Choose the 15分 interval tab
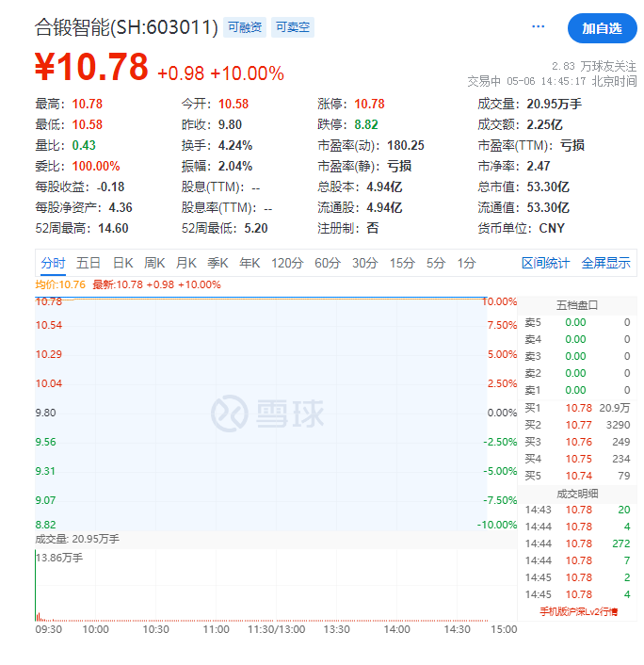 [x=402, y=263]
